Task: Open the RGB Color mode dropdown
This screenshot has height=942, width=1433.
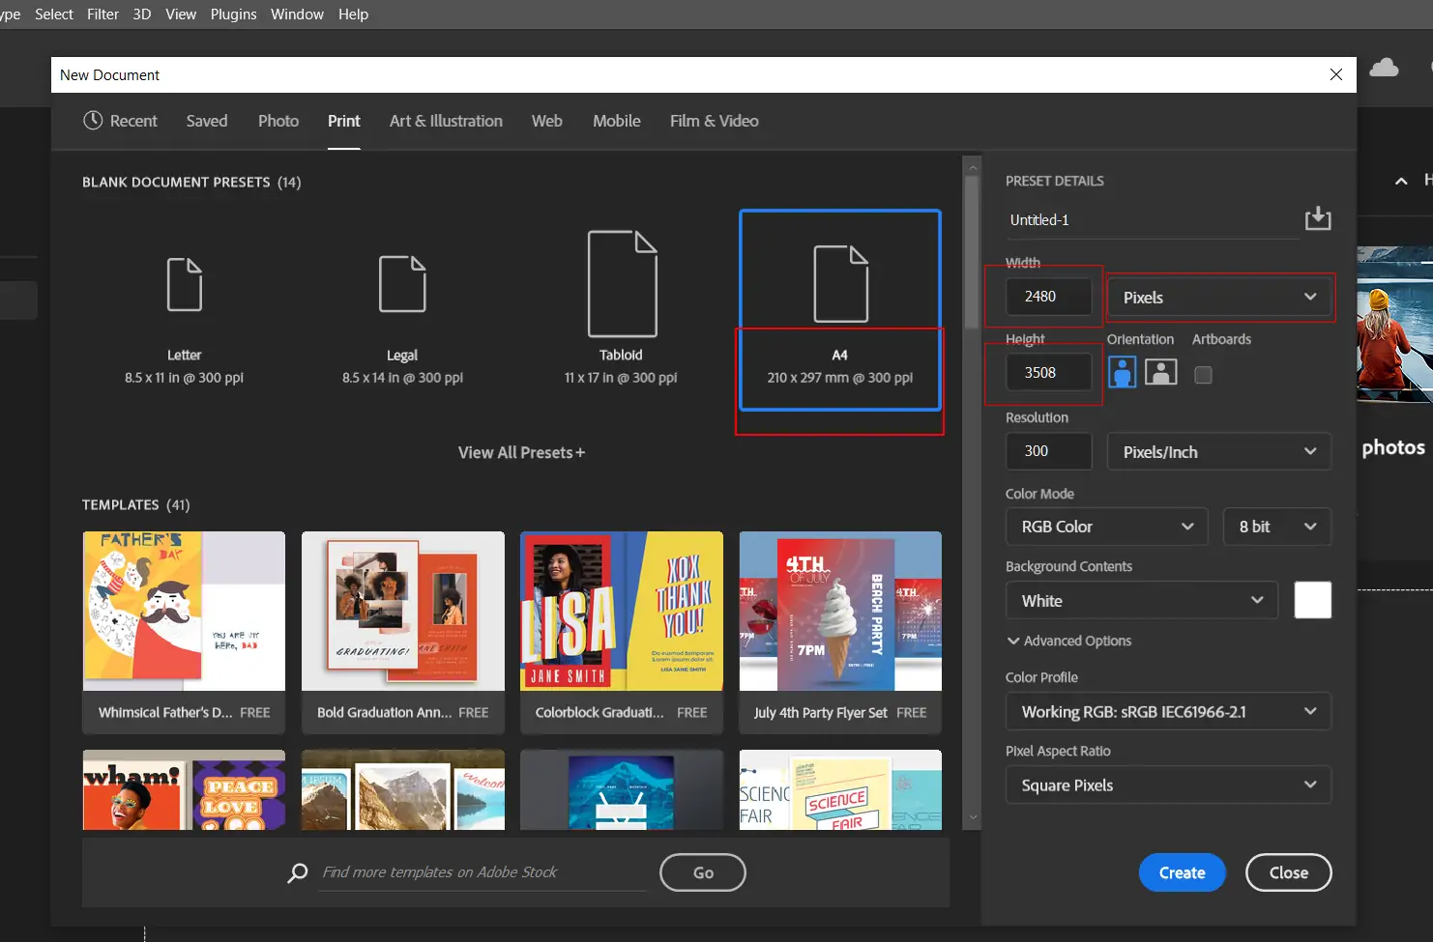Action: 1107,527
